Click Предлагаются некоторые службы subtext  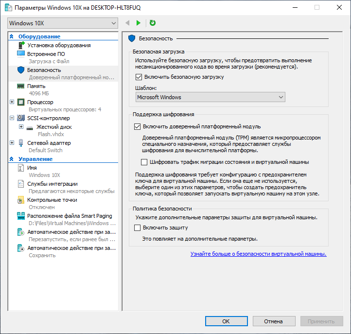pyautogui.click(x=71, y=191)
